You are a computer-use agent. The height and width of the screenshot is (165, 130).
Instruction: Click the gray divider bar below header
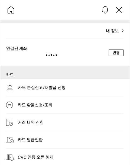(65, 21)
